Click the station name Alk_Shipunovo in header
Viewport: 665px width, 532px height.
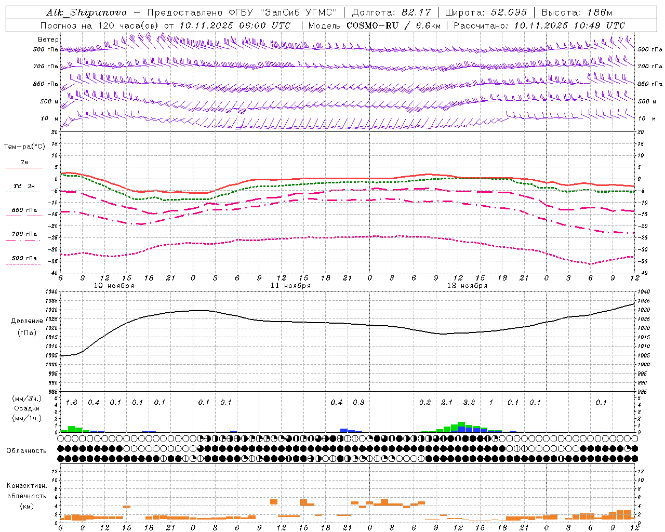(x=86, y=13)
